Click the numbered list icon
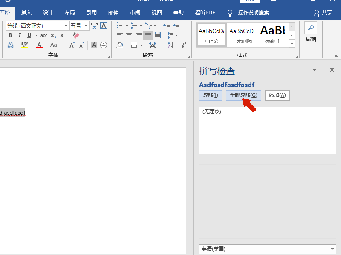 click(x=134, y=25)
